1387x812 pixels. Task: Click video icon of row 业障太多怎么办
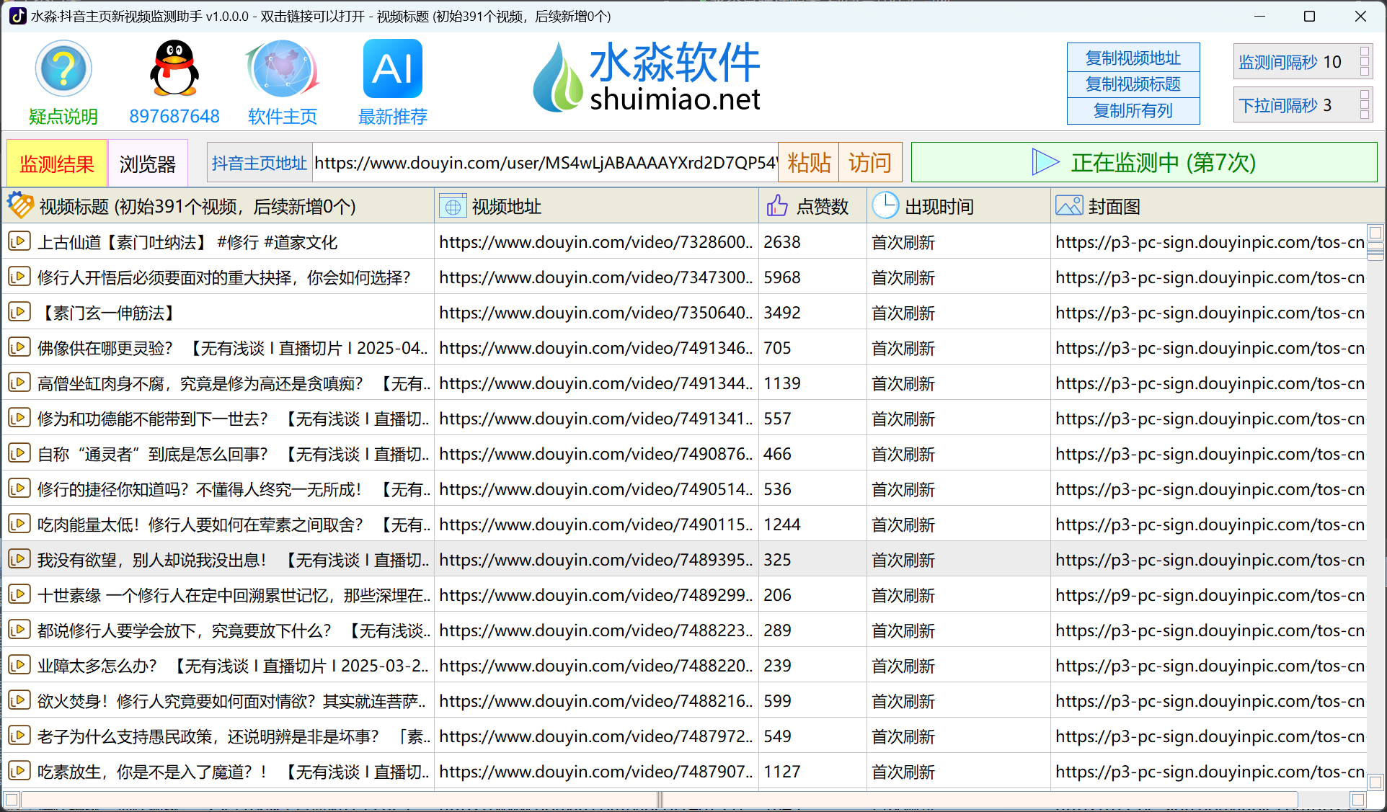(19, 665)
